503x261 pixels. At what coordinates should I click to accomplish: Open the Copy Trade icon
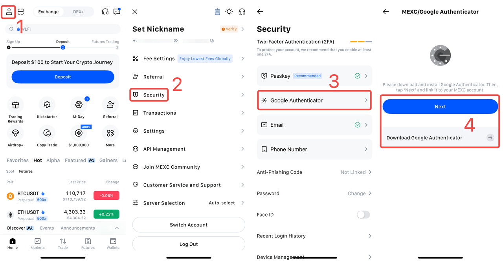click(x=47, y=133)
